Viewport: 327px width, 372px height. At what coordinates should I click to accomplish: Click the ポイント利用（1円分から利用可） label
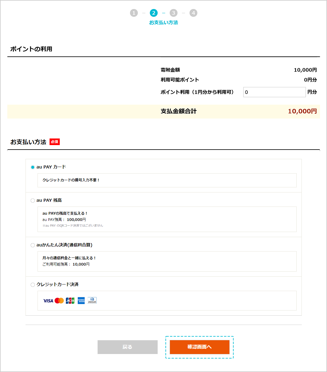coord(197,92)
